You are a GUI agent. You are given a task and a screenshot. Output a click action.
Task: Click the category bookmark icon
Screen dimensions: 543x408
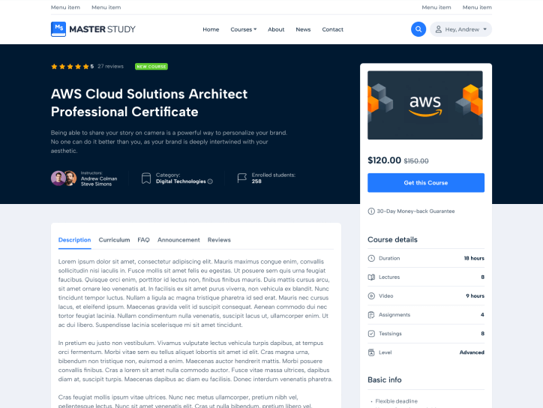(x=145, y=178)
